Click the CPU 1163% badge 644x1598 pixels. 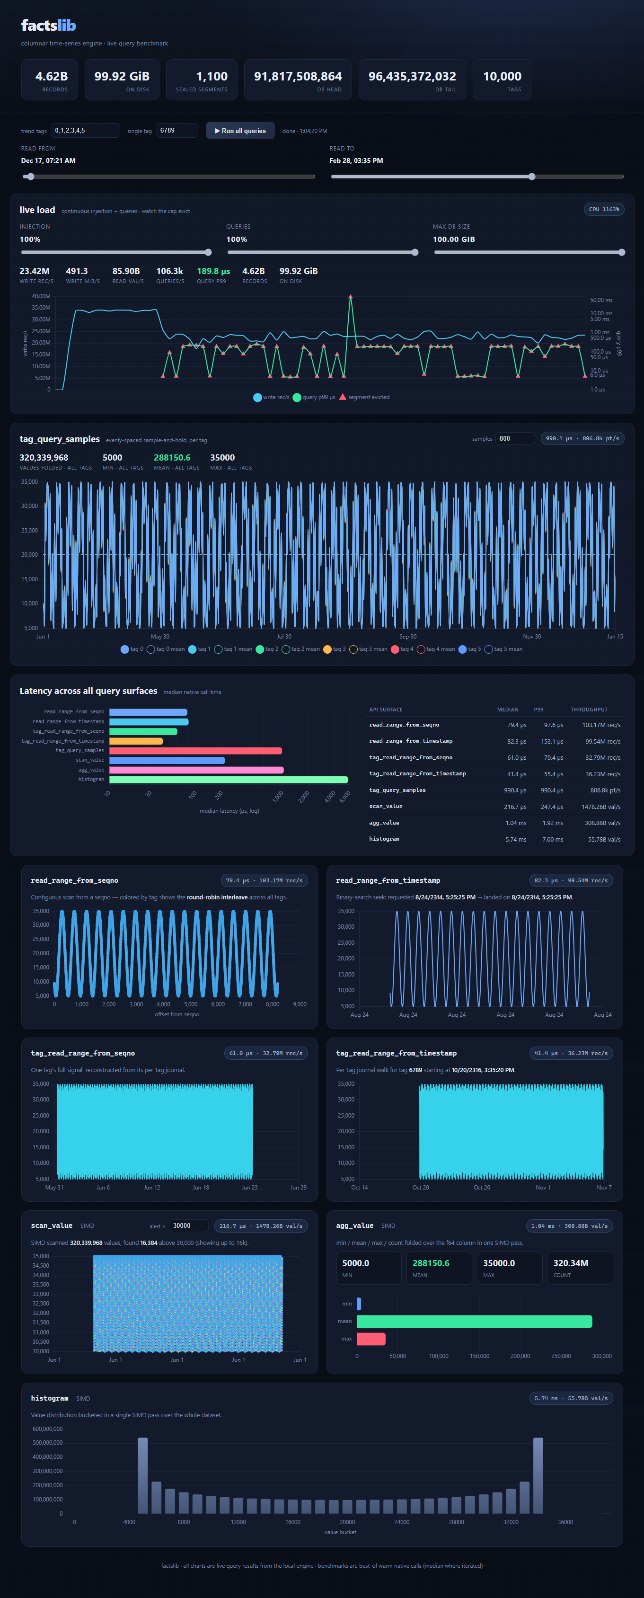tap(604, 209)
